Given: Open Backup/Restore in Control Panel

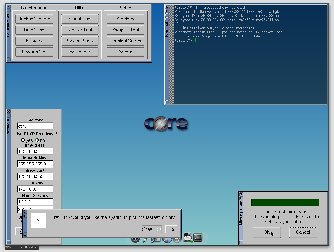Looking at the screenshot, I should (x=34, y=19).
